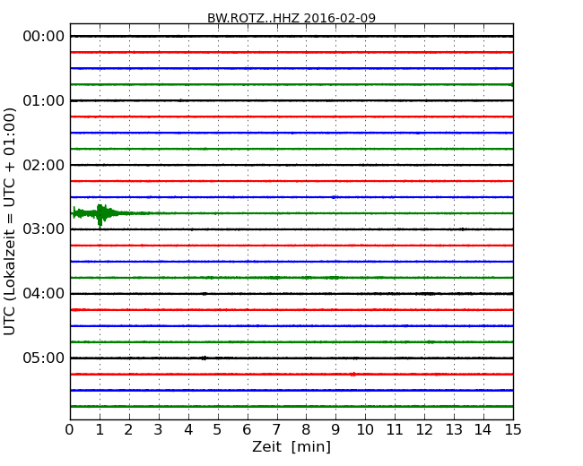Image resolution: width=583 pixels, height=466 pixels.
Task: Click x-axis tick label 3
Action: click(159, 430)
